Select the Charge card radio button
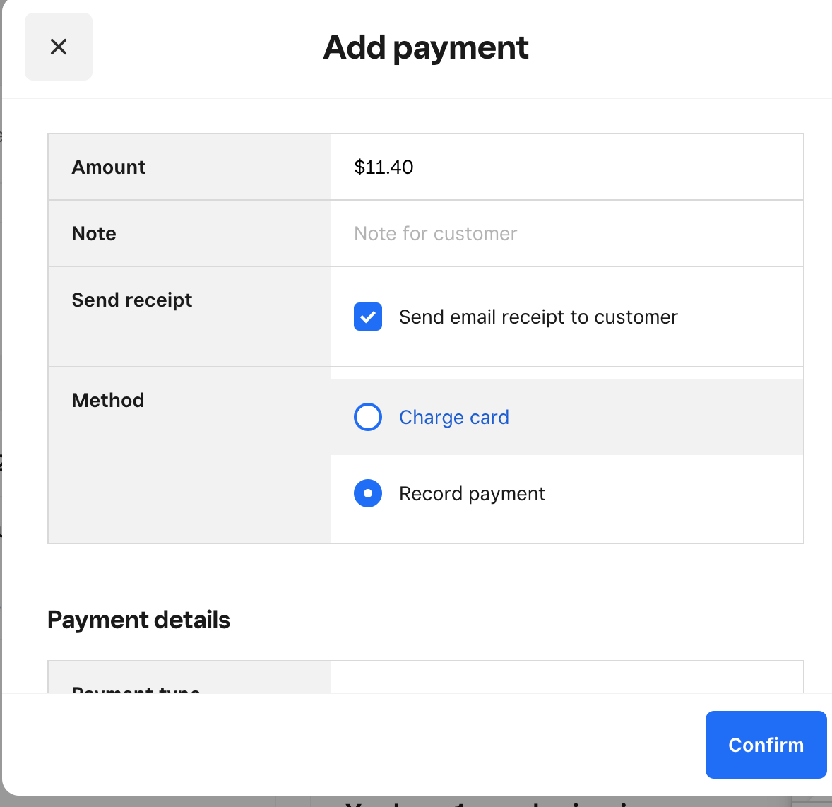The height and width of the screenshot is (807, 832). pyautogui.click(x=367, y=417)
